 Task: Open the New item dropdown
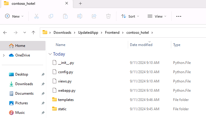tap(14, 16)
